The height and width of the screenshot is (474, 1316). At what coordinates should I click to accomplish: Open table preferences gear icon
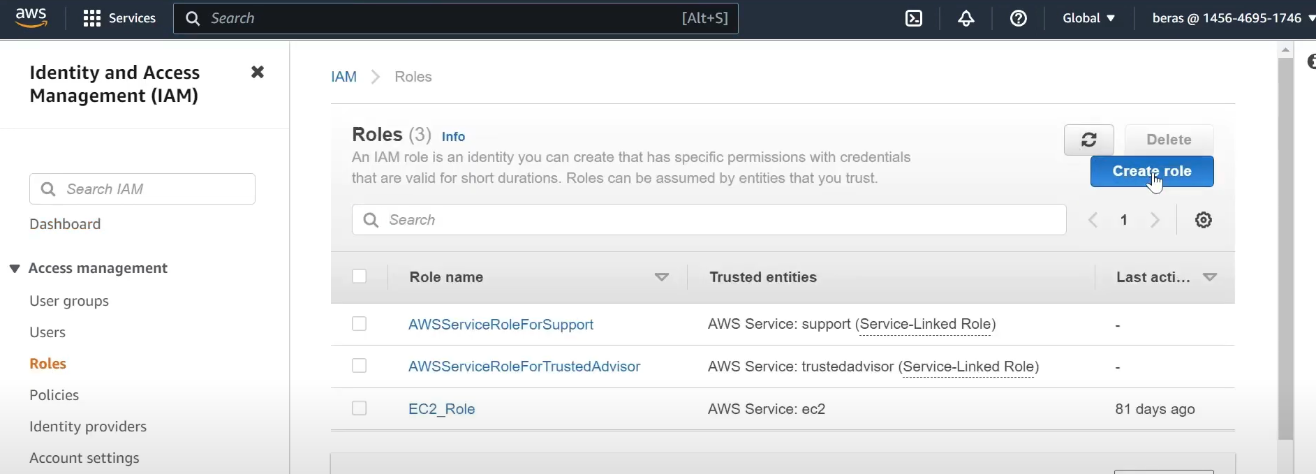pyautogui.click(x=1203, y=220)
